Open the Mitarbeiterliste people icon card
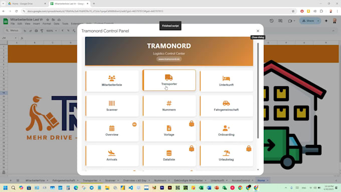 [112, 81]
